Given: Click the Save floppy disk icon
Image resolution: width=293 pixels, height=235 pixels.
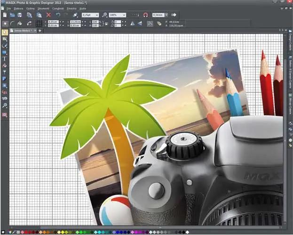Looking at the screenshot, I should (20, 15).
